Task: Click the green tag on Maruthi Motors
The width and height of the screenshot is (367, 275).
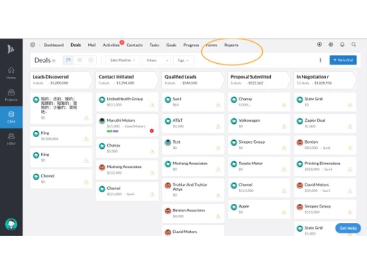Action: click(109, 131)
